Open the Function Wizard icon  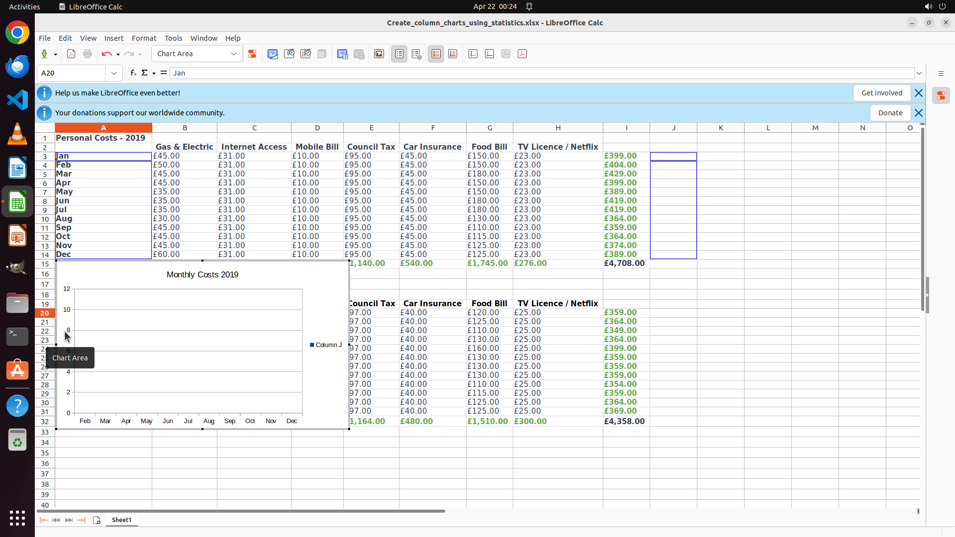[x=133, y=73]
